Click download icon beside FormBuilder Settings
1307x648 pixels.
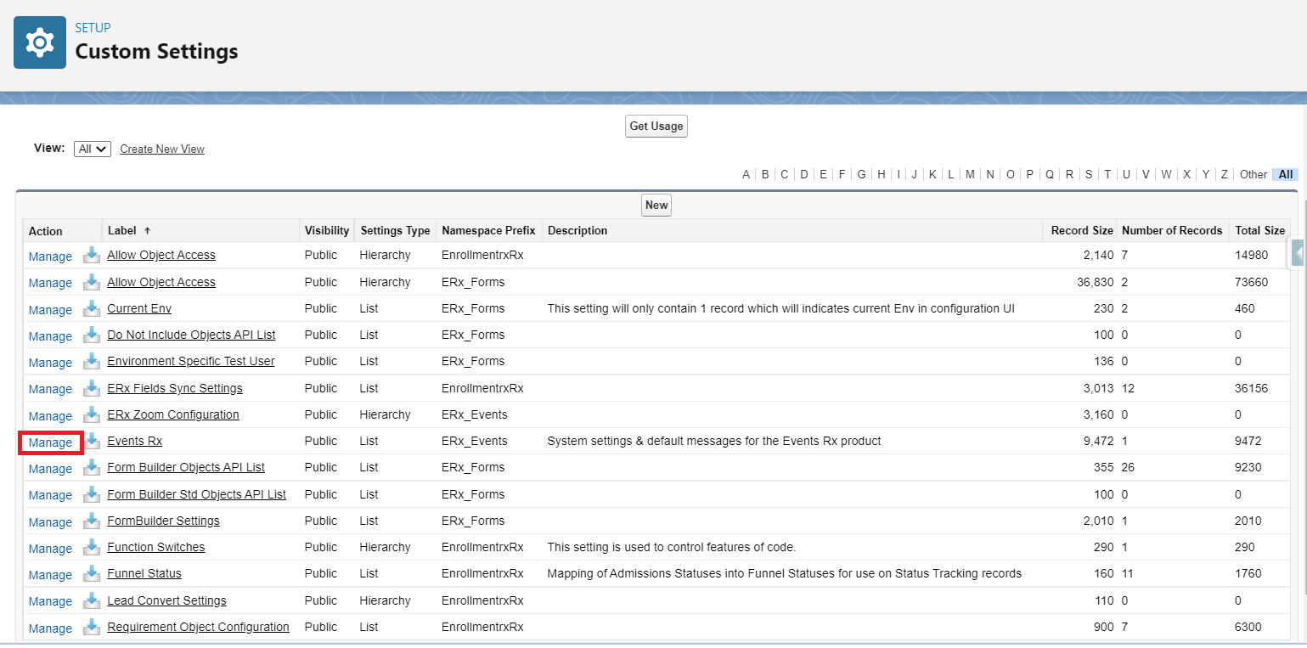pyautogui.click(x=91, y=521)
